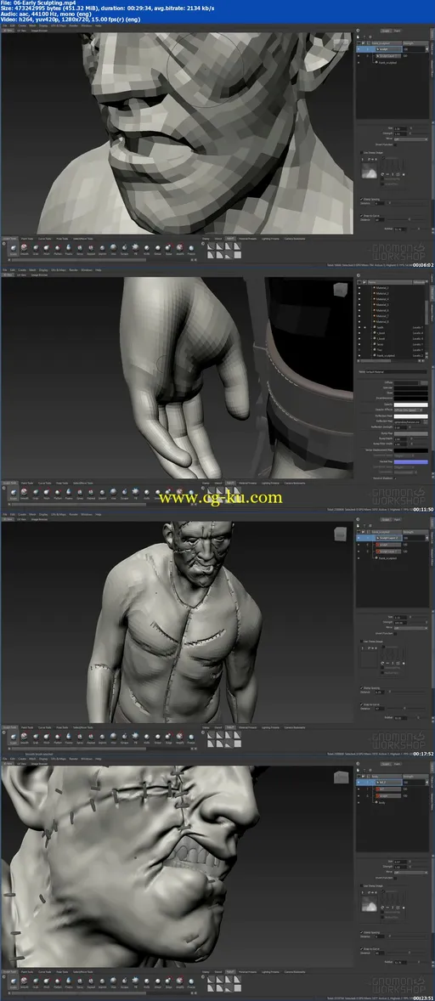Pick Amplify tool in torso frame

click(x=180, y=738)
